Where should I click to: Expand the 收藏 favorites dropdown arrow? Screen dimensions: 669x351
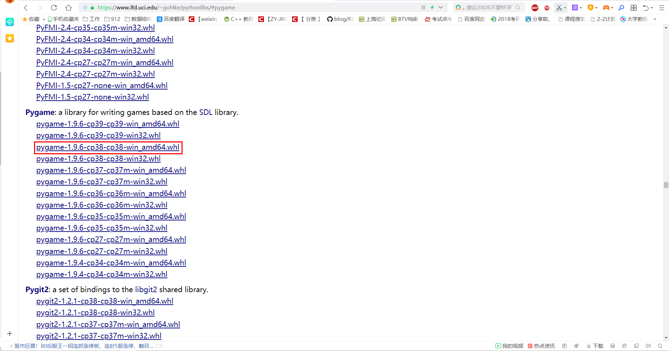[x=44, y=19]
